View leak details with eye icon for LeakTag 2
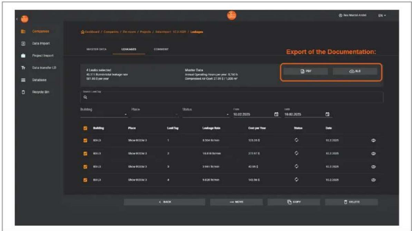This screenshot has height=231, width=412. click(373, 154)
